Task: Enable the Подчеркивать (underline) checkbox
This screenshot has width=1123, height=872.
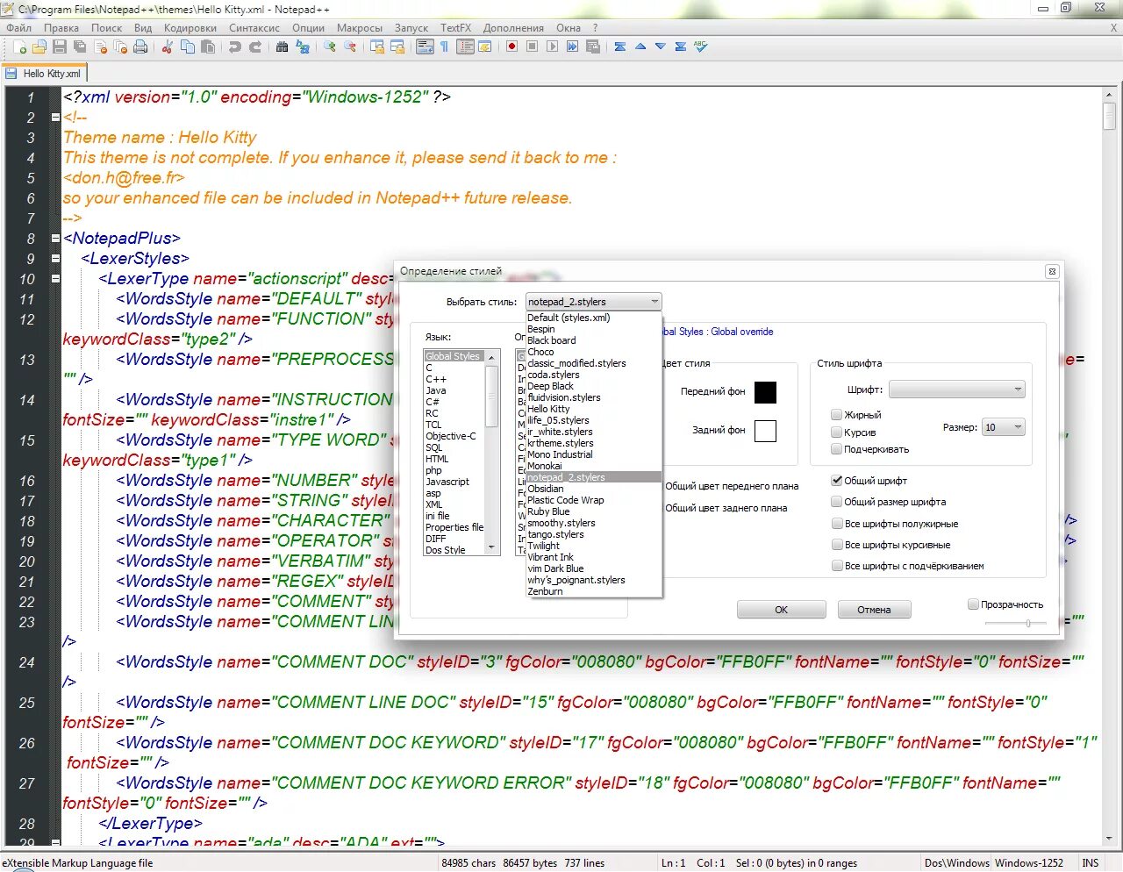Action: (x=836, y=449)
